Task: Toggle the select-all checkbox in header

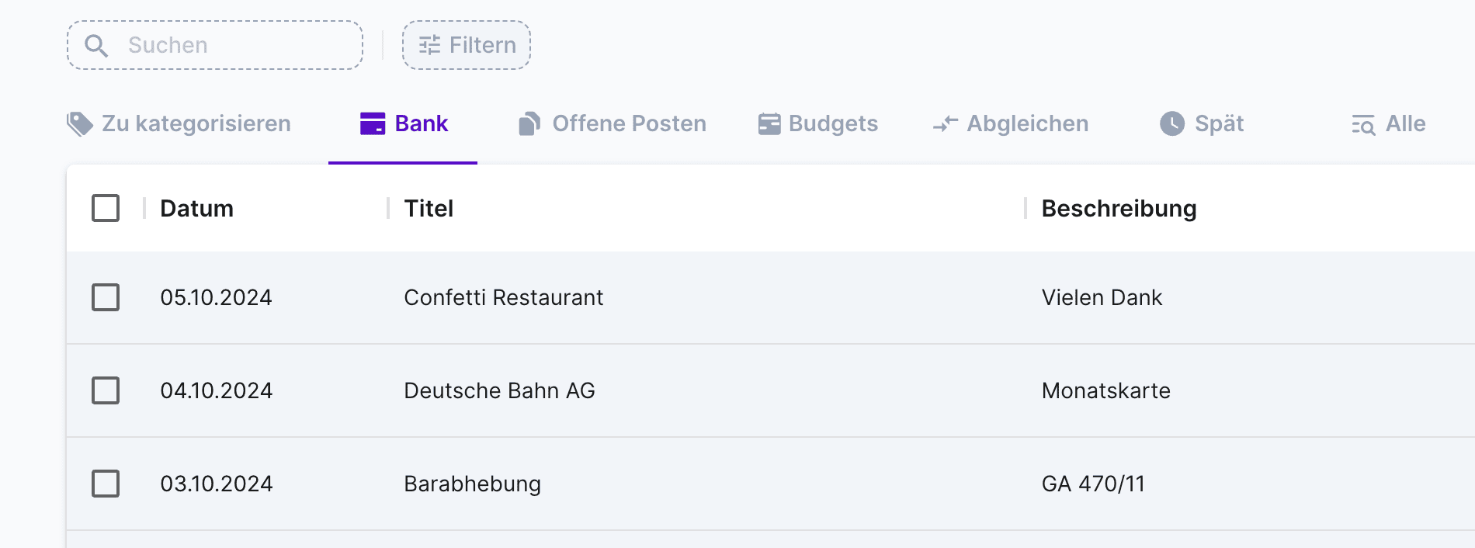Action: click(x=106, y=208)
